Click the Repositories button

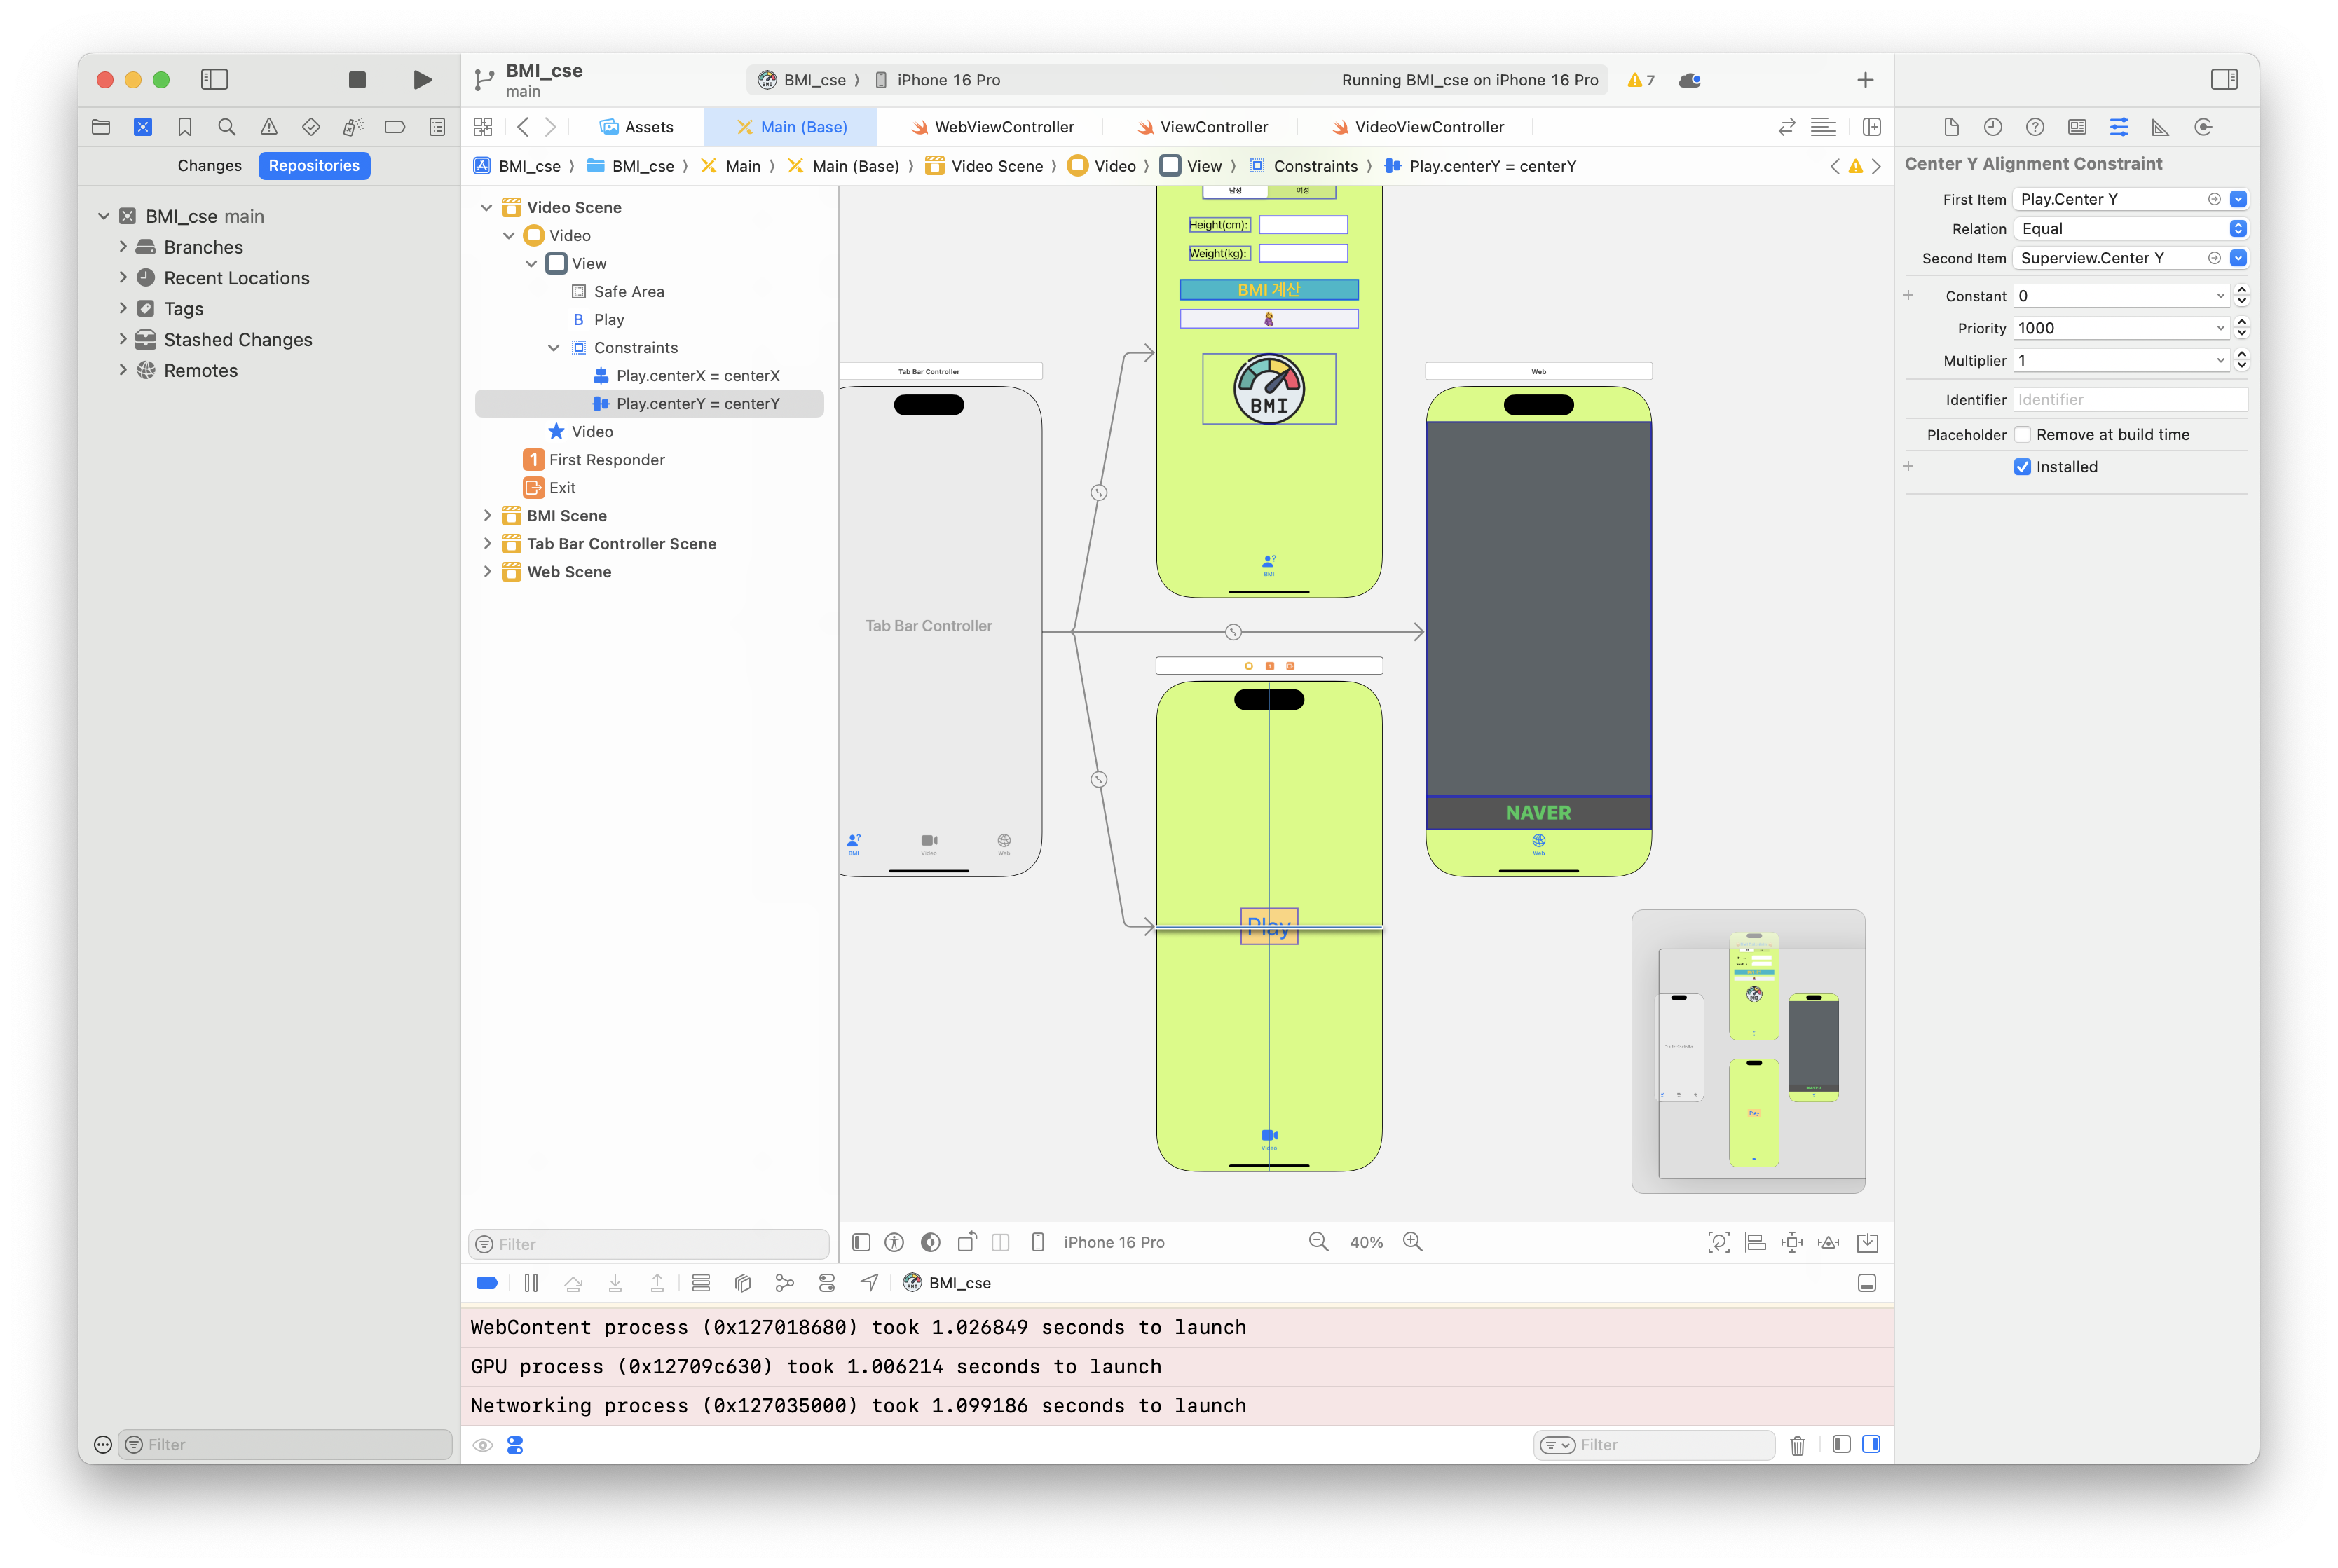coord(314,166)
